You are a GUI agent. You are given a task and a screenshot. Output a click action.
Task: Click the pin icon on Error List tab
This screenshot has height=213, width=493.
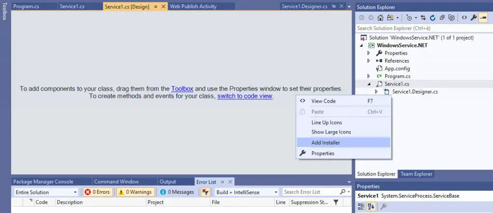[x=222, y=182]
